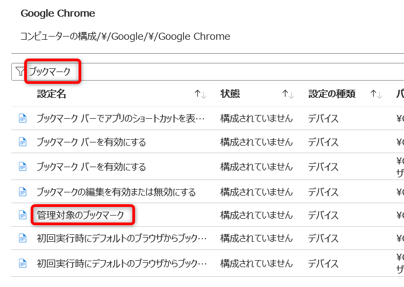Click the 設定の種類 column header
Image resolution: width=404 pixels, height=287 pixels.
tap(332, 94)
